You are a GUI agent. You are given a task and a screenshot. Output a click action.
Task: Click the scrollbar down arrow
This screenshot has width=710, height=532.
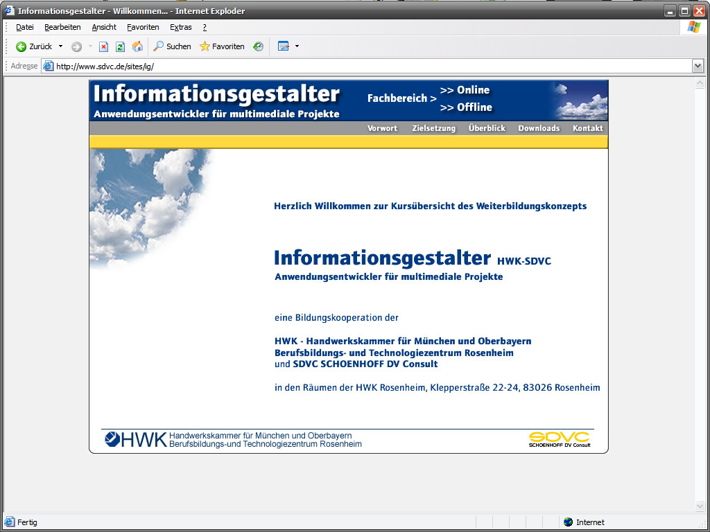tap(700, 506)
